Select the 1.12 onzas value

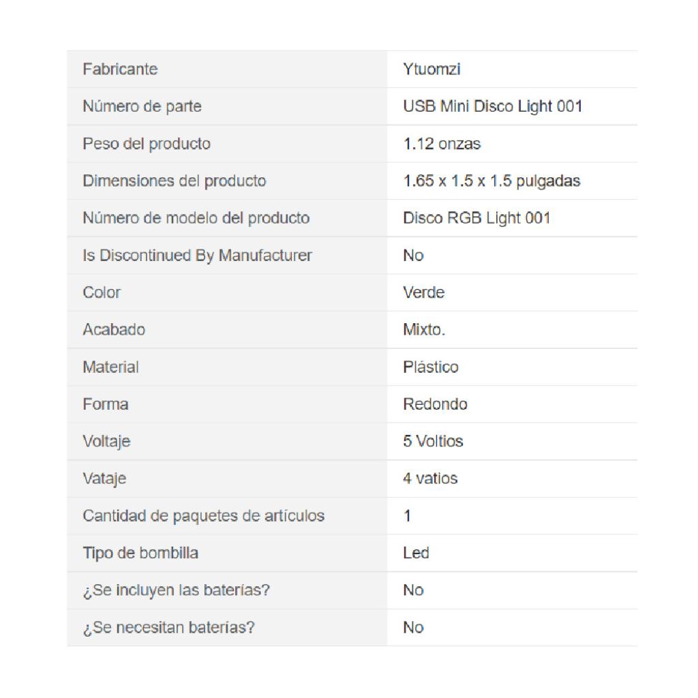442,144
